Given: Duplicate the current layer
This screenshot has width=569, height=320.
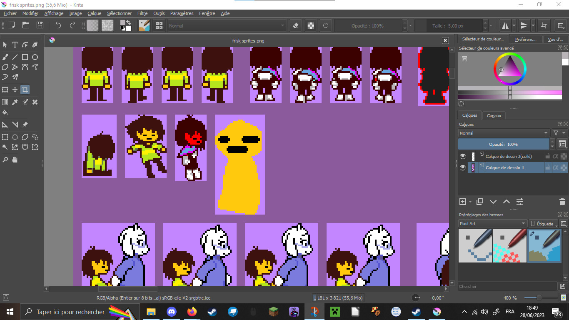Looking at the screenshot, I should tap(480, 202).
